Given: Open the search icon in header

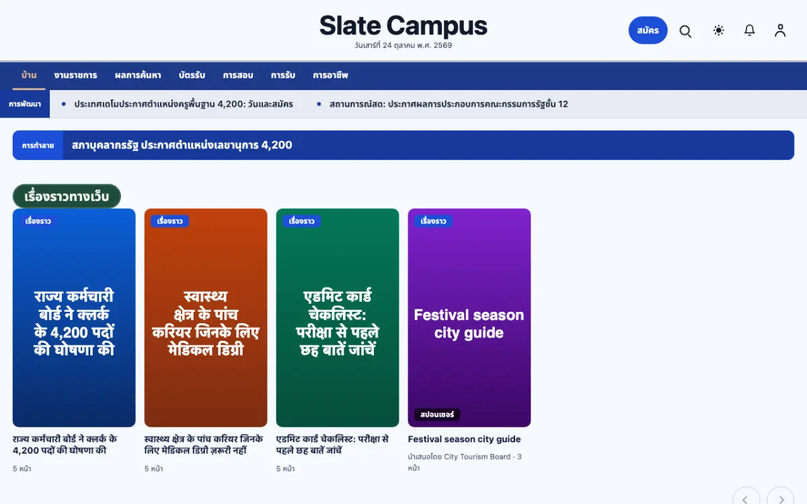Looking at the screenshot, I should (685, 31).
